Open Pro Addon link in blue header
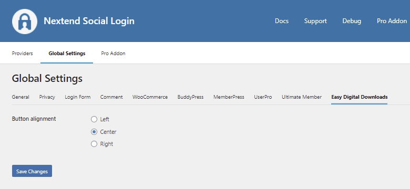The height and width of the screenshot is (189, 410). point(392,21)
